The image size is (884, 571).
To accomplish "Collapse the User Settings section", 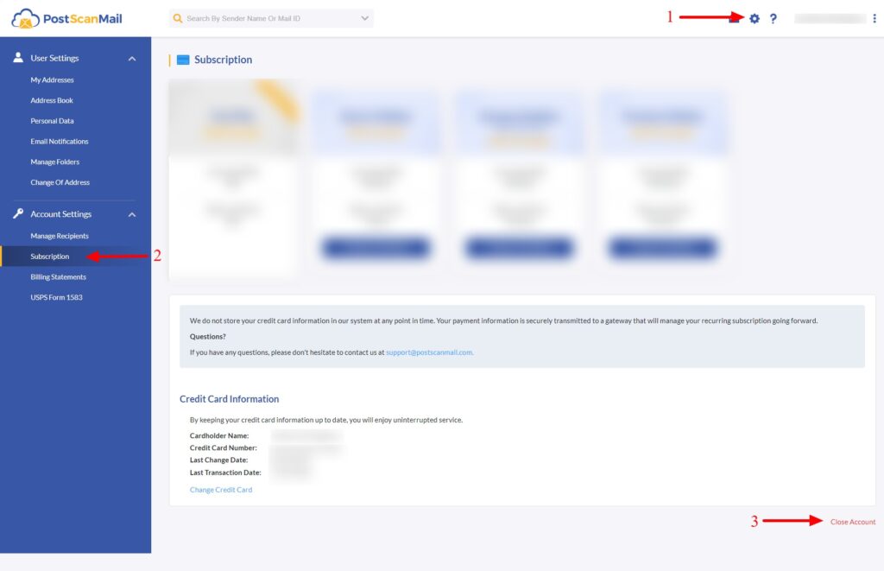I will click(x=131, y=58).
